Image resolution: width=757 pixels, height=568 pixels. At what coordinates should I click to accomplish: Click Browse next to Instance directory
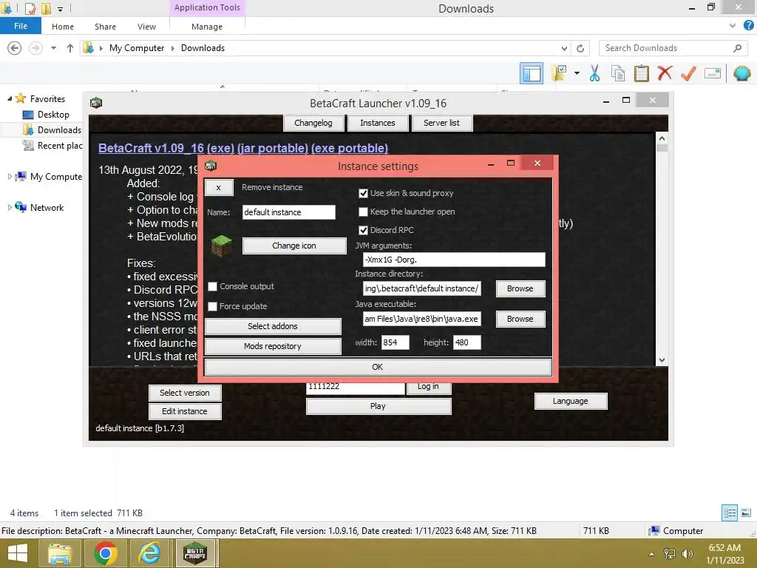click(520, 288)
